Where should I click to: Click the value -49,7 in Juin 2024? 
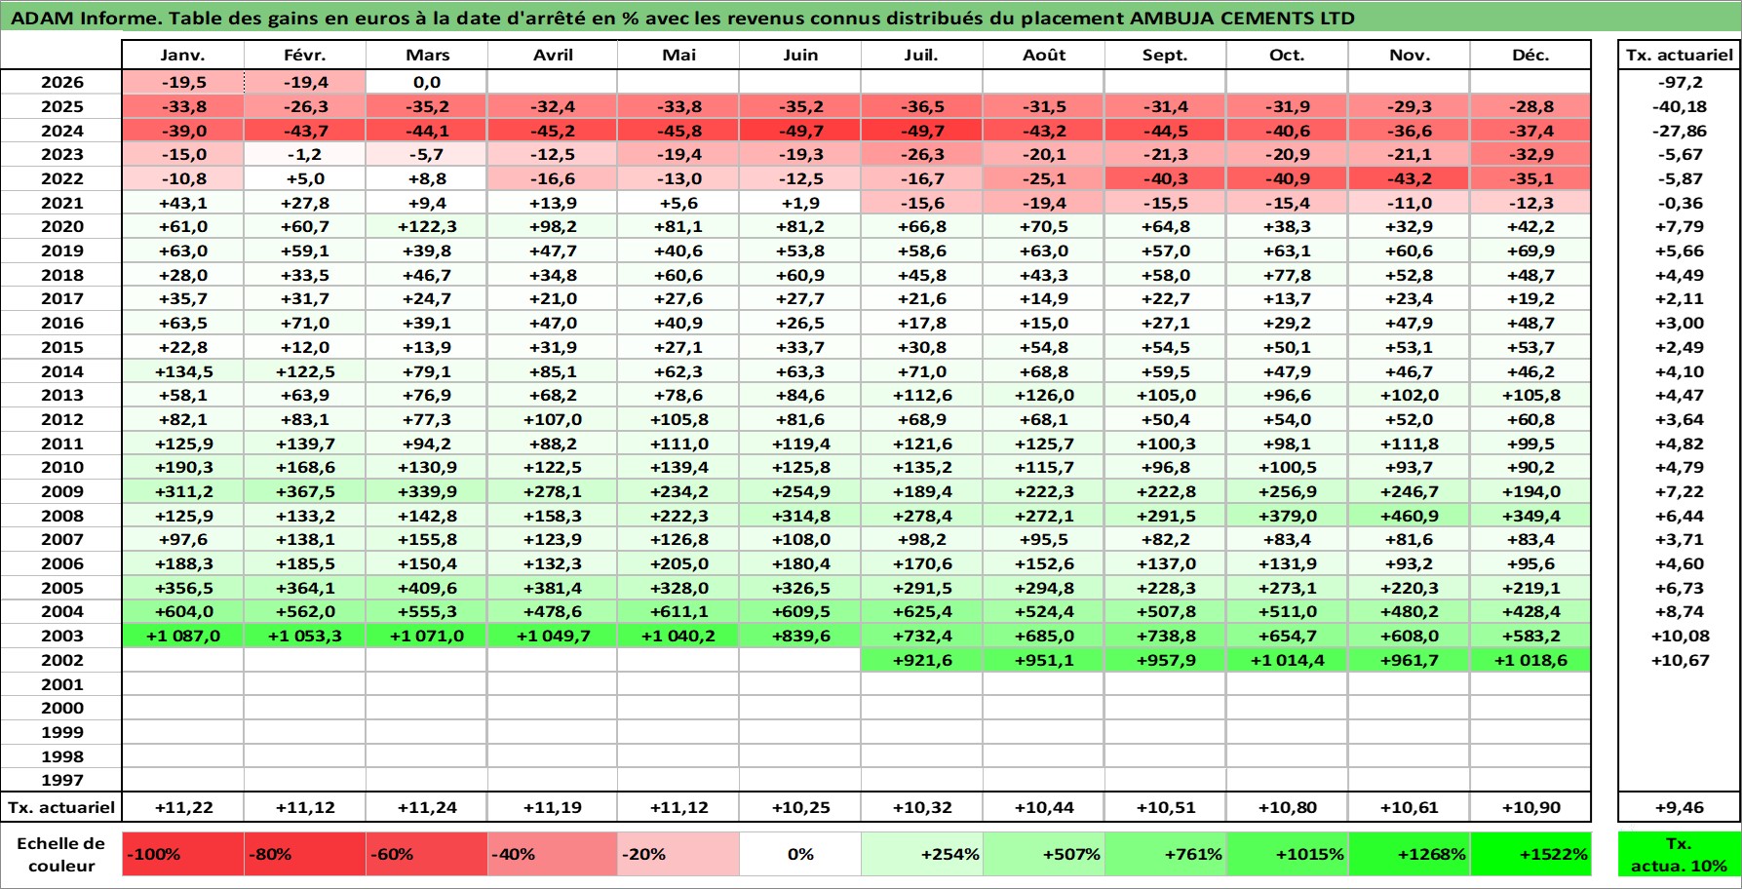[800, 131]
